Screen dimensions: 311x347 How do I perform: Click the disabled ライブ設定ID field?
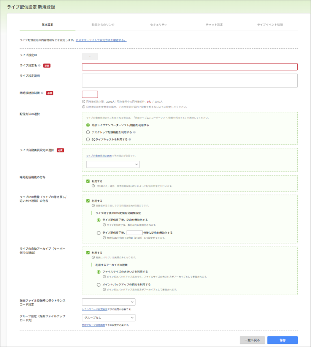(x=90, y=56)
